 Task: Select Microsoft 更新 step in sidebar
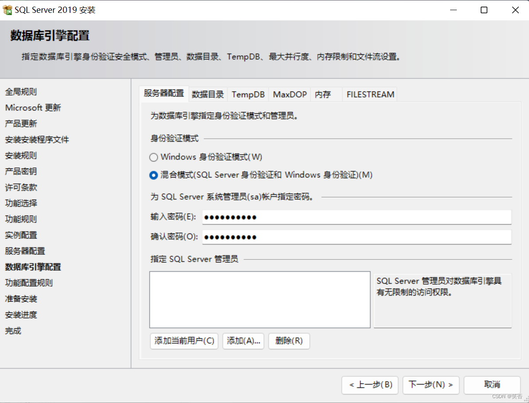(33, 108)
